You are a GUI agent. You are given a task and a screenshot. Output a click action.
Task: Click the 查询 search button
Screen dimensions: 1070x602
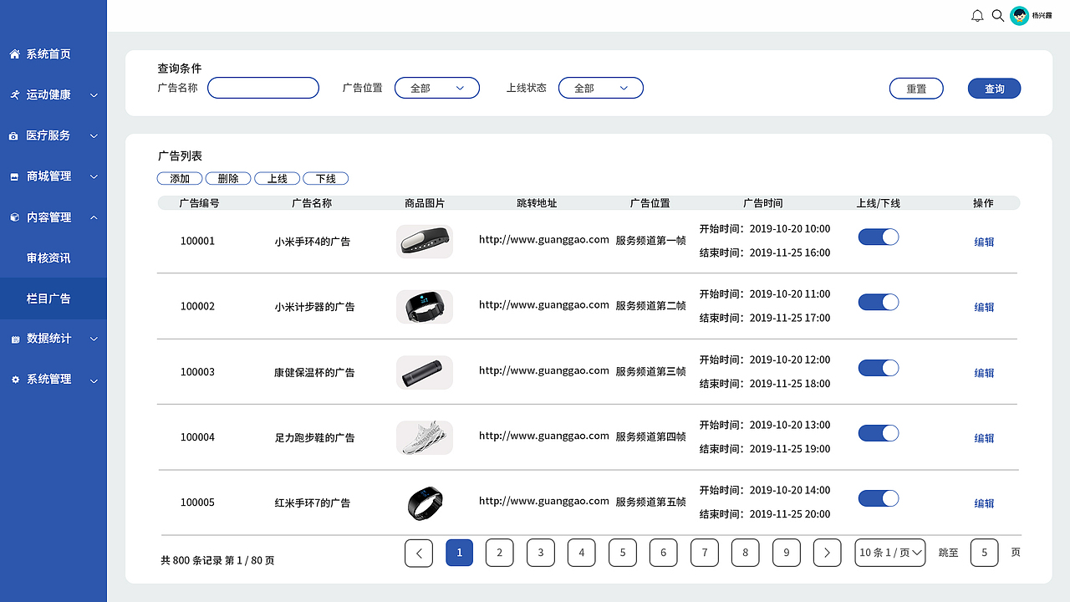994,88
